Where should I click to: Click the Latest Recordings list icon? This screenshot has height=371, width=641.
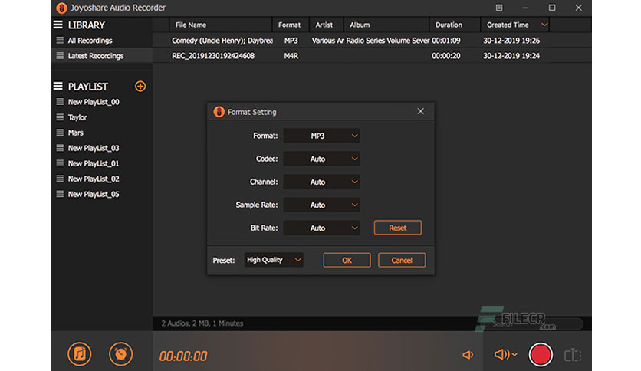[x=60, y=55]
